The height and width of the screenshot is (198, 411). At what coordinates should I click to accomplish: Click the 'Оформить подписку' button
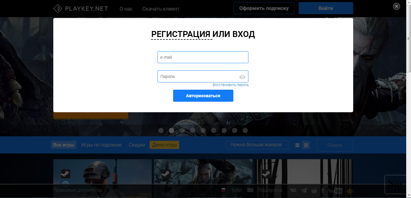(x=264, y=8)
